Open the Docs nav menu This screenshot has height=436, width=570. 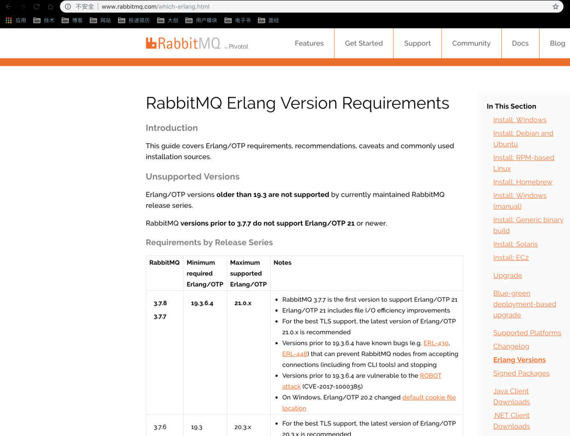[520, 43]
